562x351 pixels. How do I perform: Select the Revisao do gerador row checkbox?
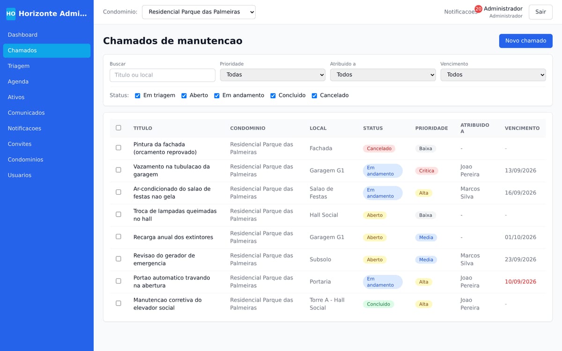click(x=118, y=259)
